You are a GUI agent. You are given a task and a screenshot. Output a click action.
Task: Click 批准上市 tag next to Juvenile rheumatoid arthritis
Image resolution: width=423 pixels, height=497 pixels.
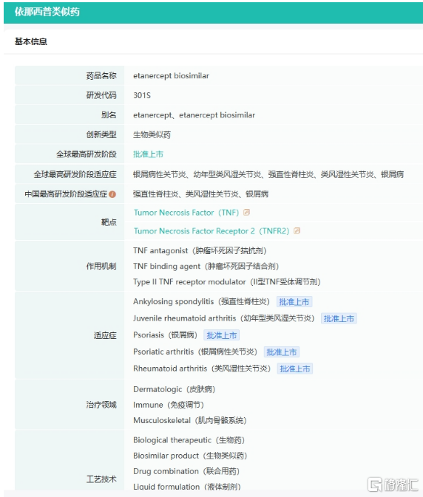[x=339, y=318]
